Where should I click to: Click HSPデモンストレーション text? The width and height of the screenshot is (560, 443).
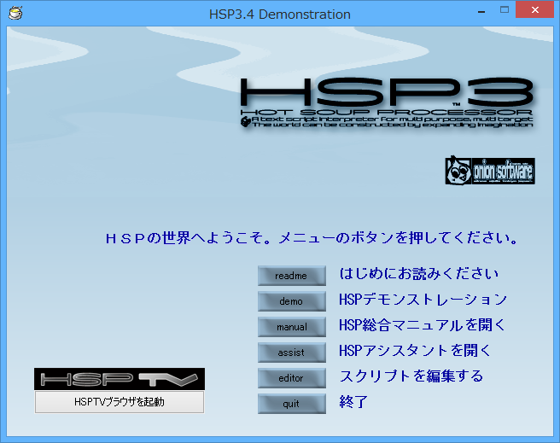click(423, 300)
